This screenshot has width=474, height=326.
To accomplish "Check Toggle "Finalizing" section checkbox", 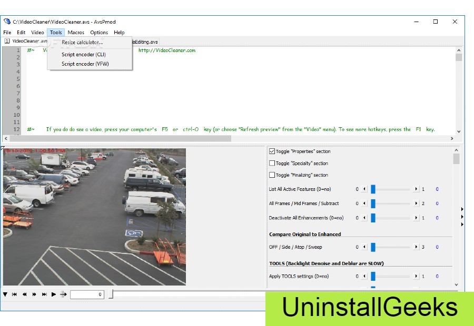I will tap(272, 175).
